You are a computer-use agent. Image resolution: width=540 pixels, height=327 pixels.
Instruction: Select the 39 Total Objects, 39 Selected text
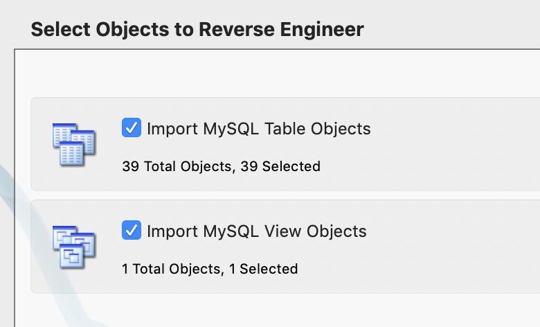coord(221,166)
